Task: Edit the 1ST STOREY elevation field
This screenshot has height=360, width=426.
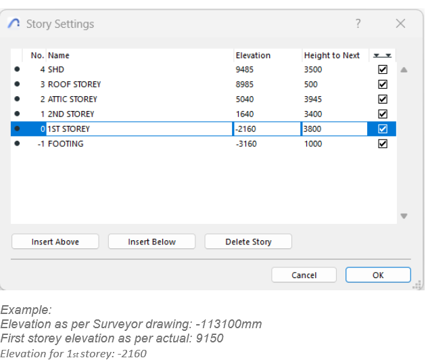Action: pyautogui.click(x=266, y=129)
